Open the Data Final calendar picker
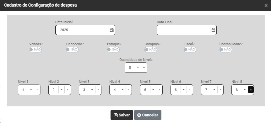The width and height of the screenshot is (271, 123). [x=213, y=30]
